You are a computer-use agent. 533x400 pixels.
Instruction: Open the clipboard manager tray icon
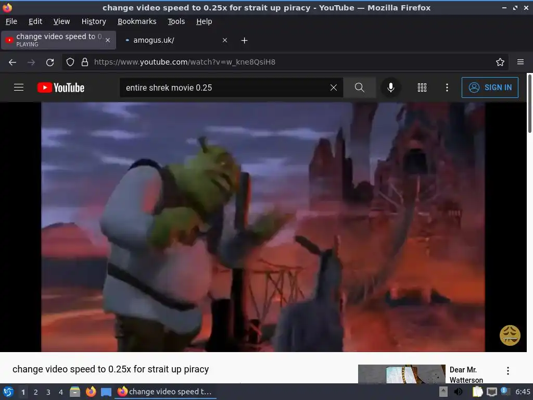click(x=477, y=392)
